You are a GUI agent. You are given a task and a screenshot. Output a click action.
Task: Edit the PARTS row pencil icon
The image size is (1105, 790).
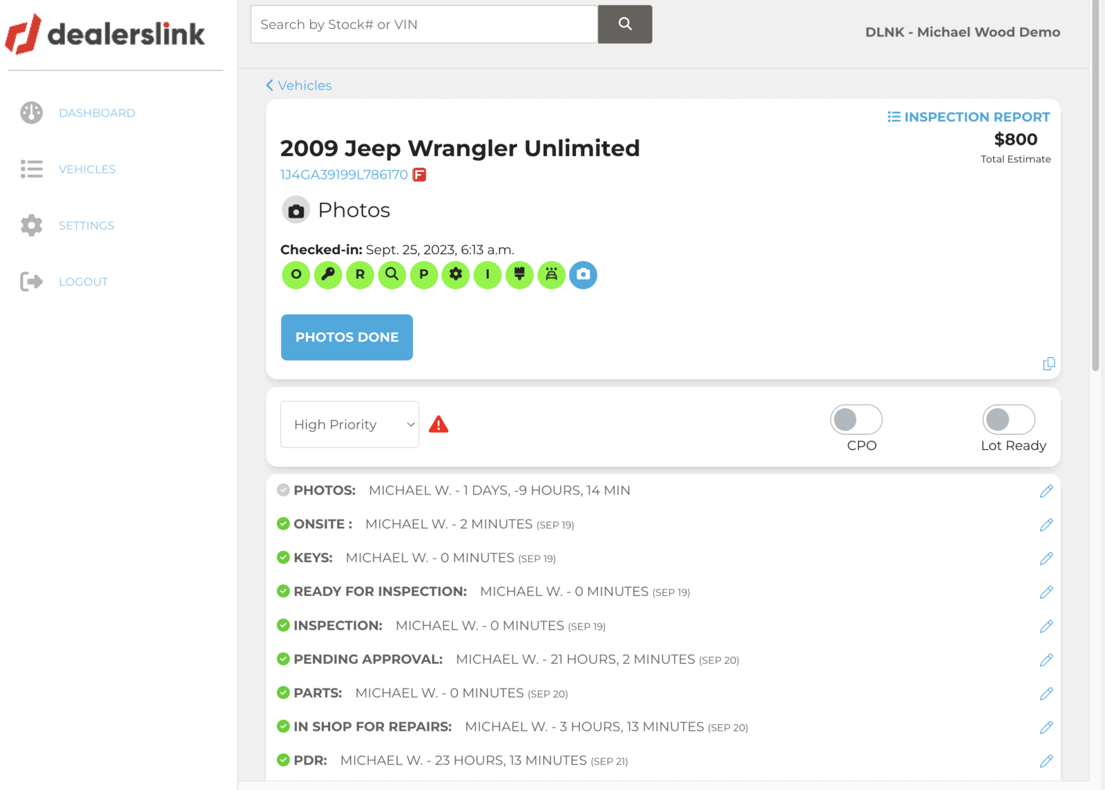pos(1046,693)
